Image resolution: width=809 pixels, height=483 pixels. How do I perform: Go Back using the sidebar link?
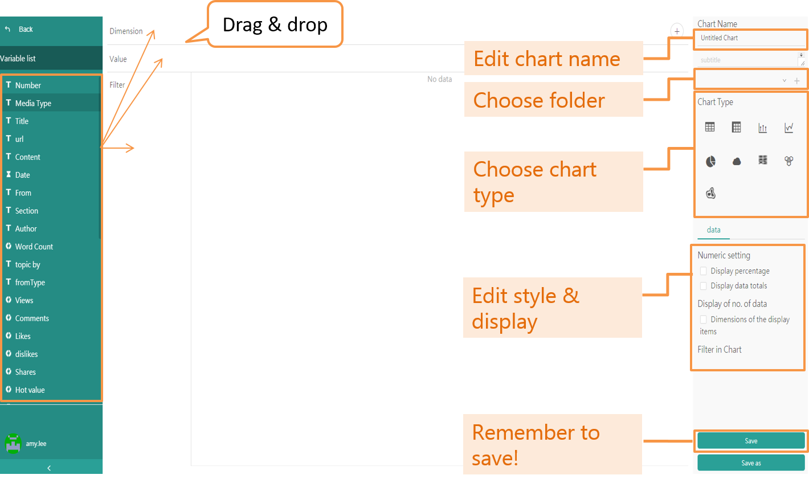coord(25,29)
